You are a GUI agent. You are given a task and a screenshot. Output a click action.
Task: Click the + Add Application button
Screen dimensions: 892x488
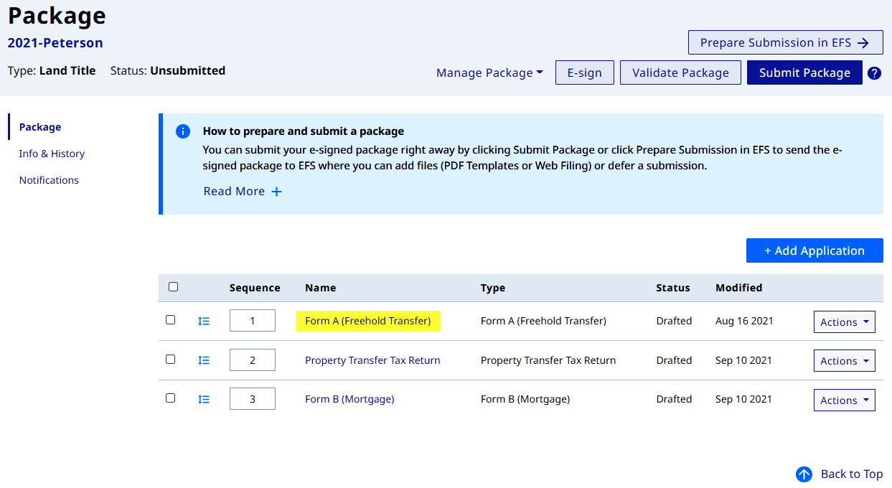[814, 250]
